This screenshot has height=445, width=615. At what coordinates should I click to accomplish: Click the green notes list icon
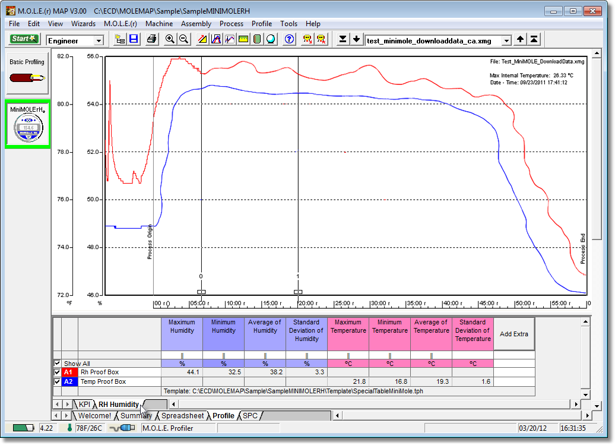click(257, 39)
